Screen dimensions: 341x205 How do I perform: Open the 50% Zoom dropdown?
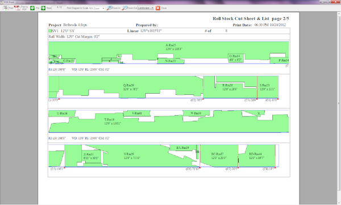click(x=97, y=9)
